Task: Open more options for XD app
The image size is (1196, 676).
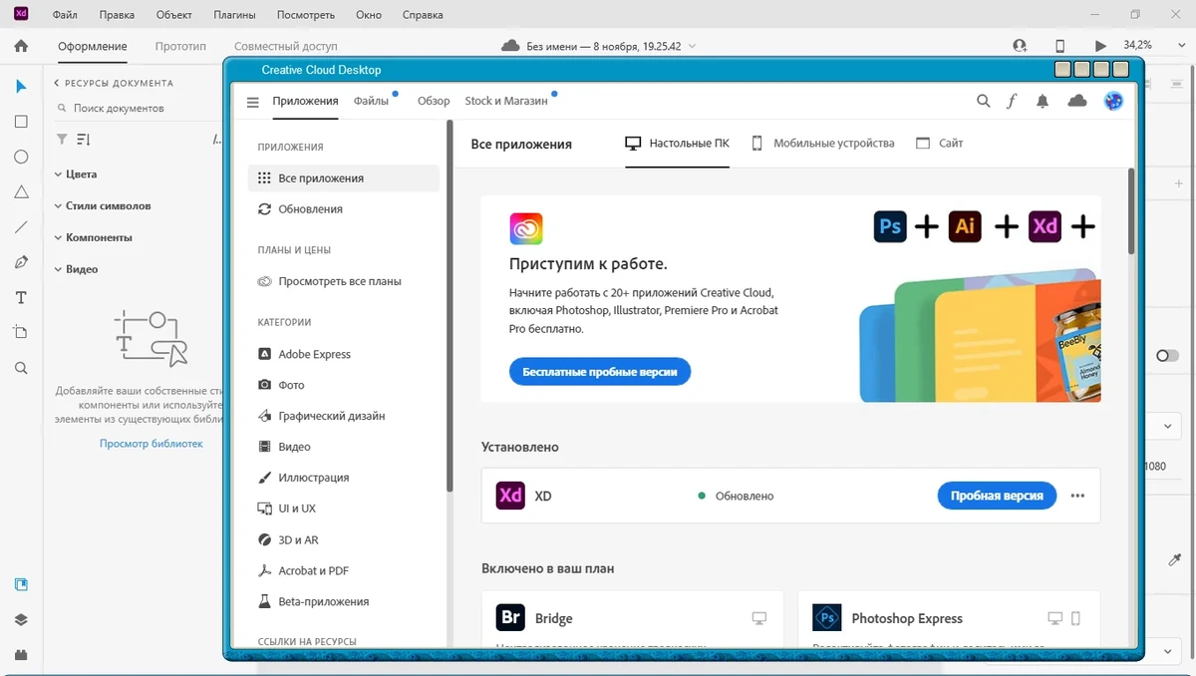Action: [x=1077, y=496]
